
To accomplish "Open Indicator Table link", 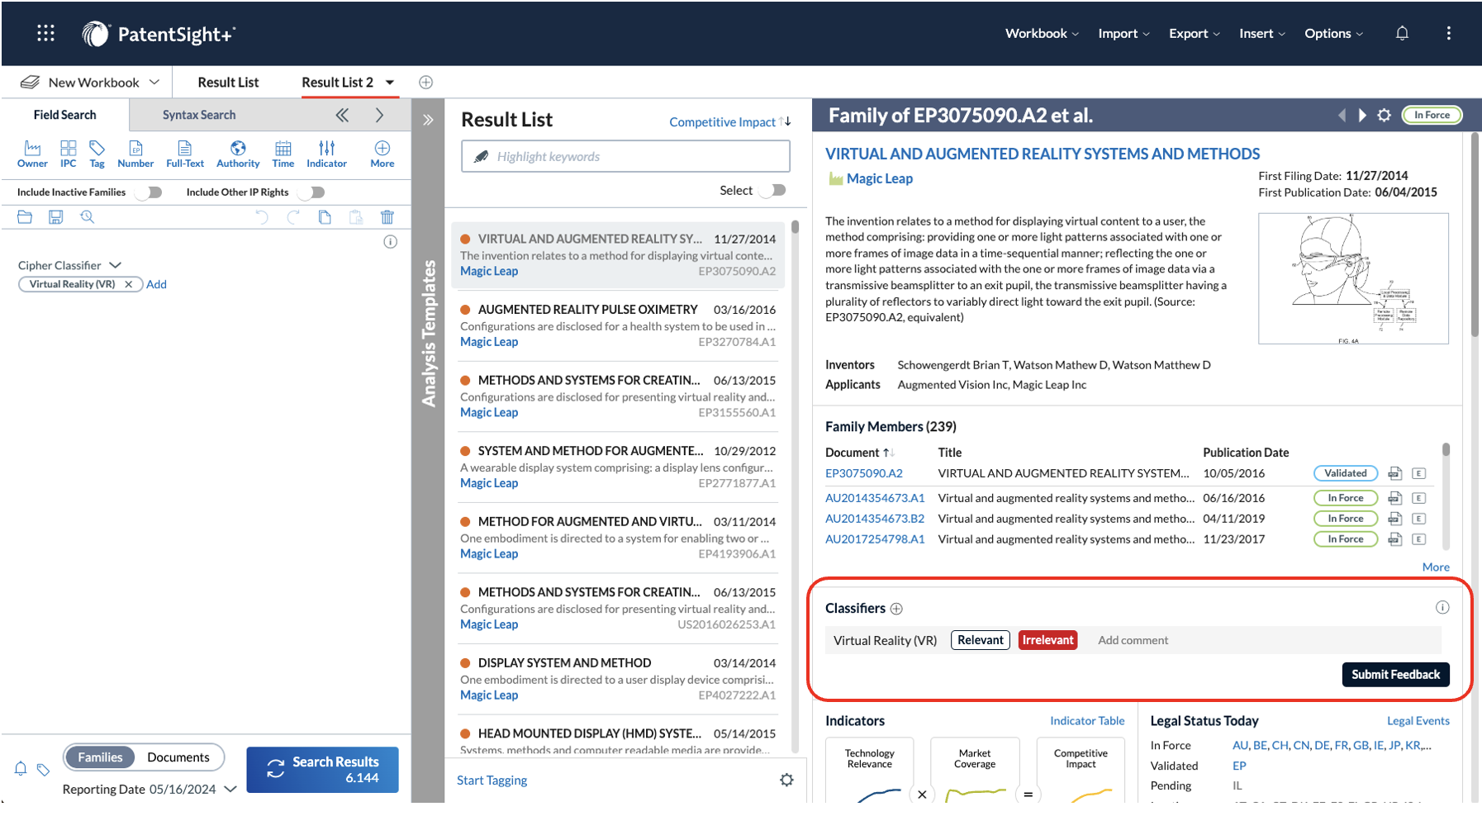I will [x=1087, y=720].
